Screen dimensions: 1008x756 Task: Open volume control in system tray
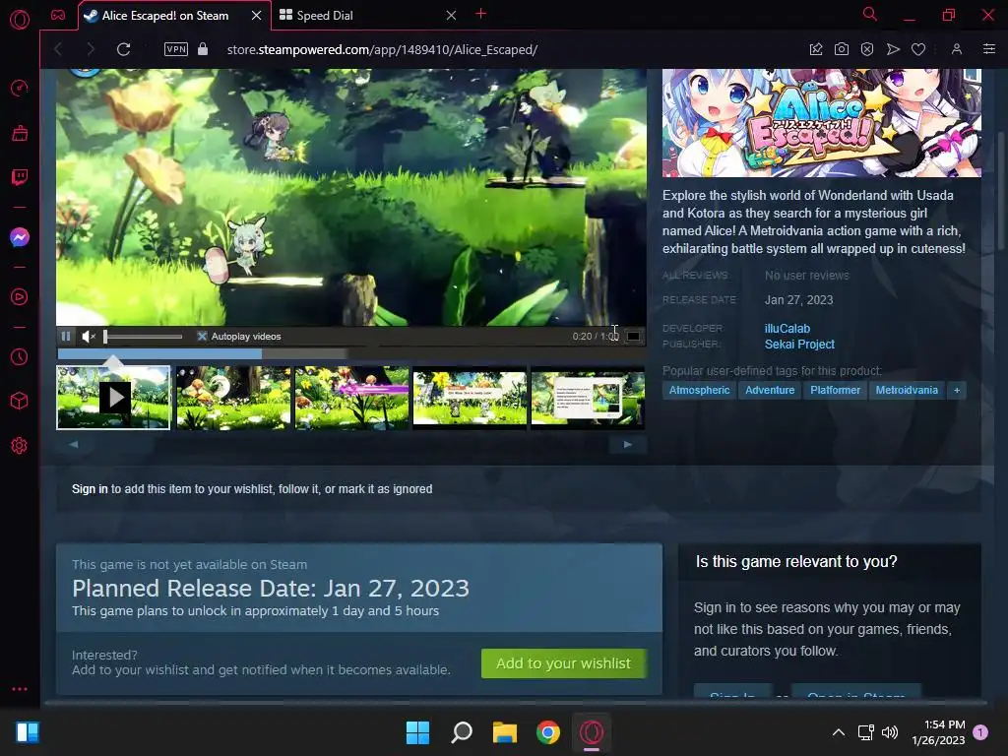890,732
